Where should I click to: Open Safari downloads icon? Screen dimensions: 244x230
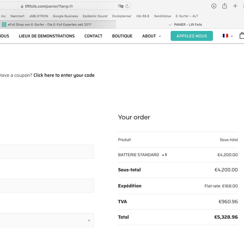click(x=214, y=6)
